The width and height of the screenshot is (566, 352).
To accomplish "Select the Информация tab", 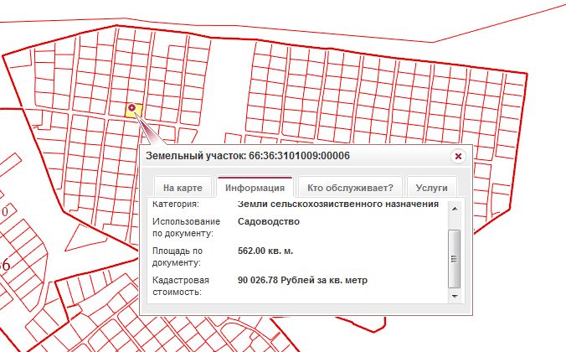I will [255, 188].
